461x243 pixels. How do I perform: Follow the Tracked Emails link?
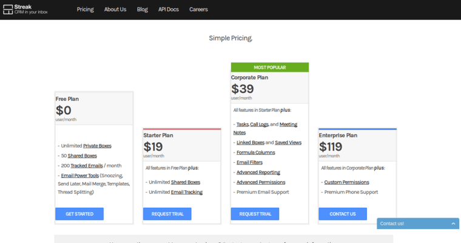pos(87,165)
